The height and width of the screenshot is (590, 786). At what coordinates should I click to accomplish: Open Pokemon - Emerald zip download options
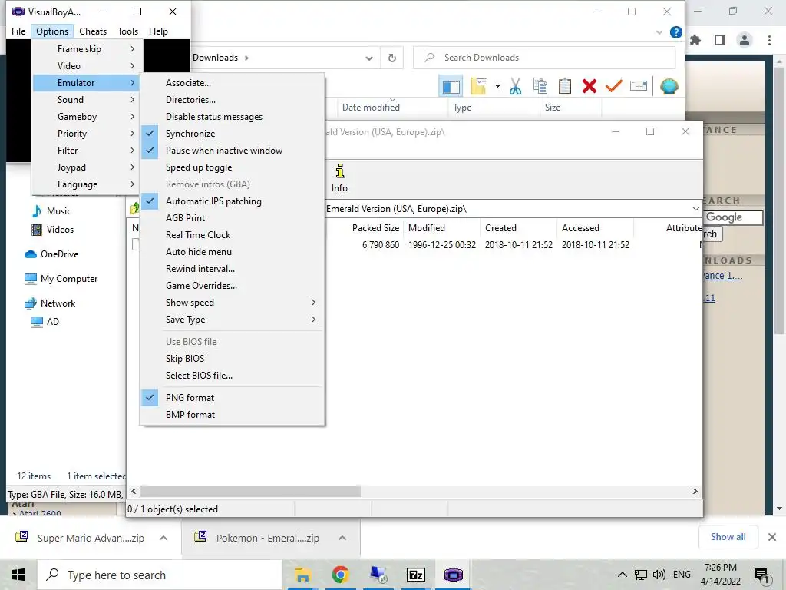(342, 538)
